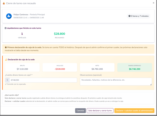The height and width of the screenshot is (116, 157).
Task: Click the Neto $6.782.200 card
Action: (x=97, y=67)
